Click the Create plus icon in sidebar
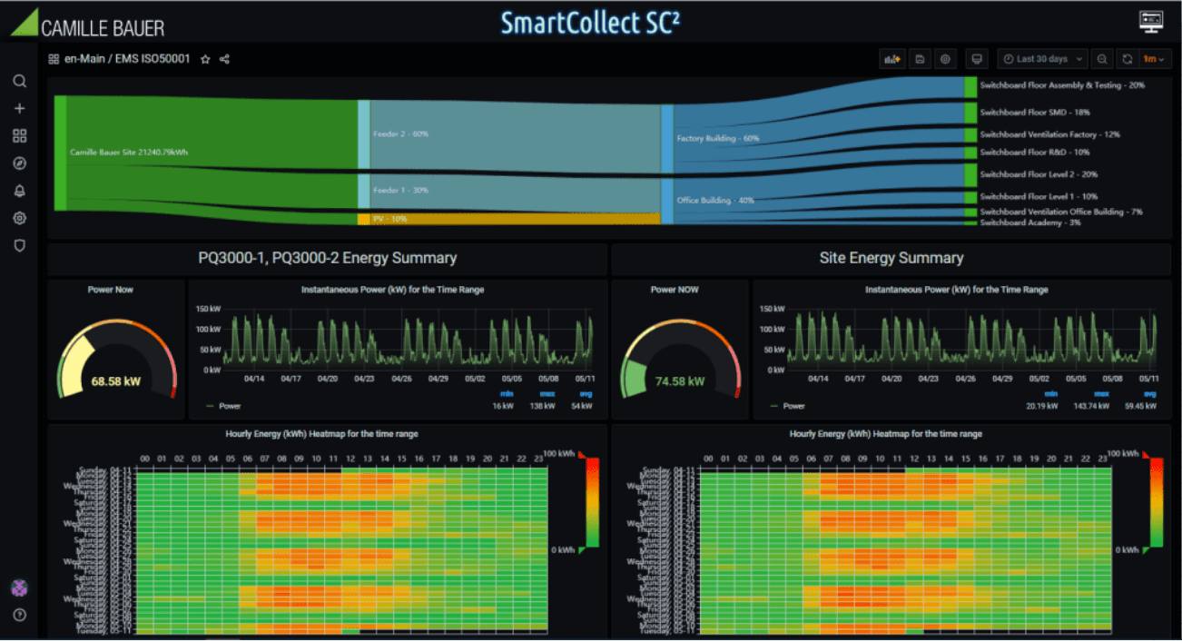 click(x=19, y=109)
